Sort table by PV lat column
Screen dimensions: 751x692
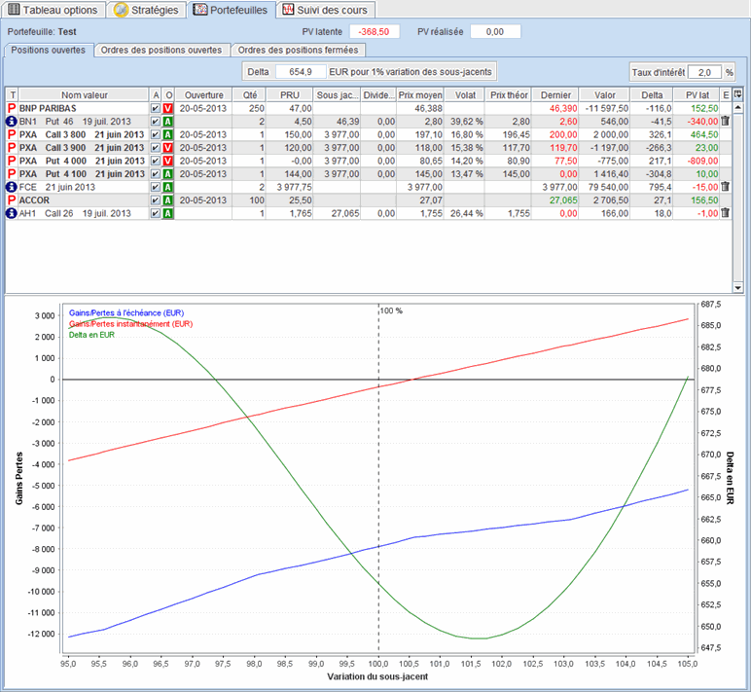coord(696,94)
